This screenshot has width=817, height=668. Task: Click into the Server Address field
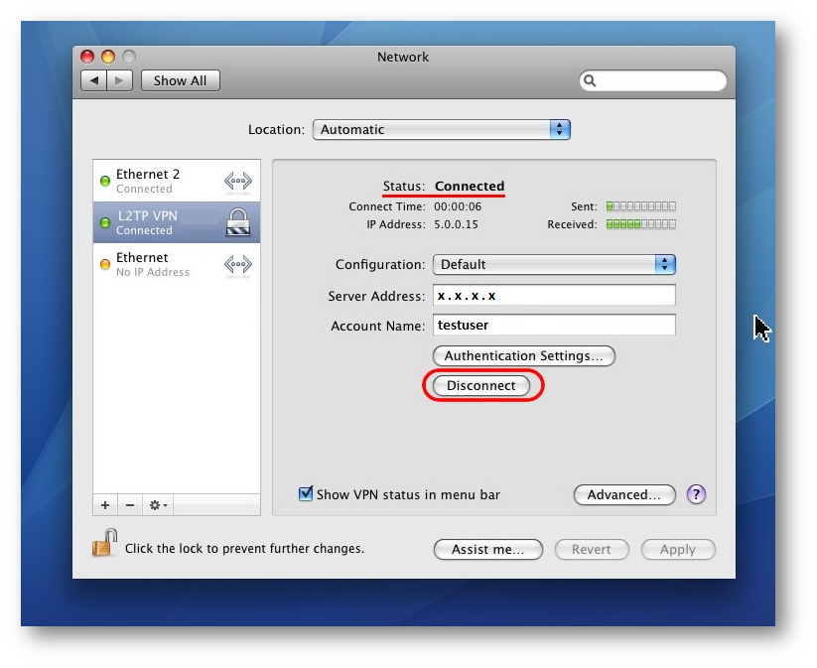click(x=554, y=296)
